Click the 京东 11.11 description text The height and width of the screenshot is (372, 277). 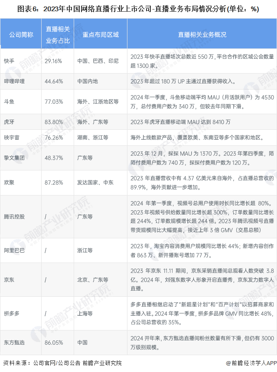(202, 280)
